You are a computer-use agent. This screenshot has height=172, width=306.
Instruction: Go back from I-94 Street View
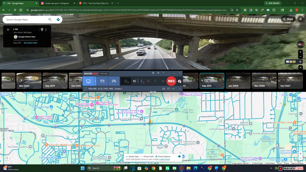(x=8, y=30)
